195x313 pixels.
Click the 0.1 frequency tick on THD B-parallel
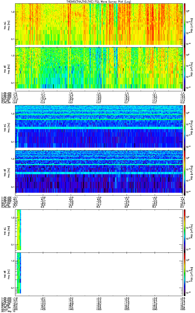coord(12,187)
